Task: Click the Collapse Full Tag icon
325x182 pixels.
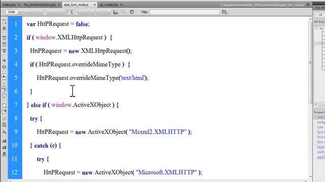Action: 4,38
